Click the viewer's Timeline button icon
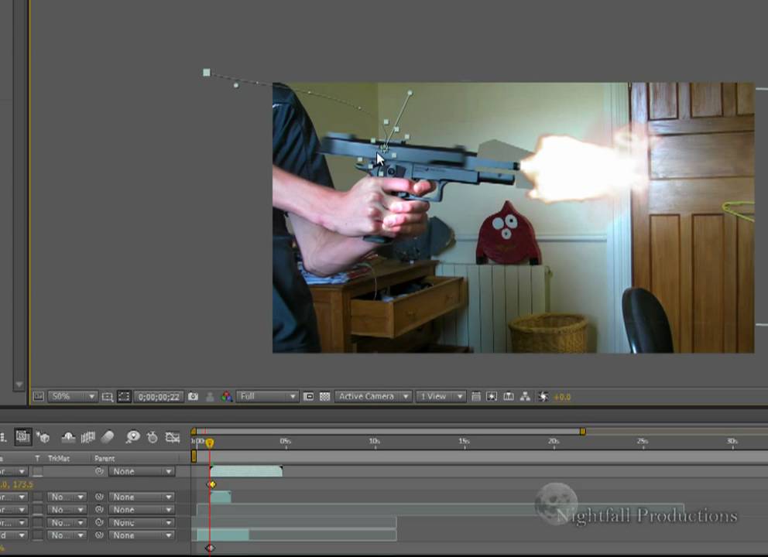This screenshot has width=768, height=557. [x=509, y=396]
